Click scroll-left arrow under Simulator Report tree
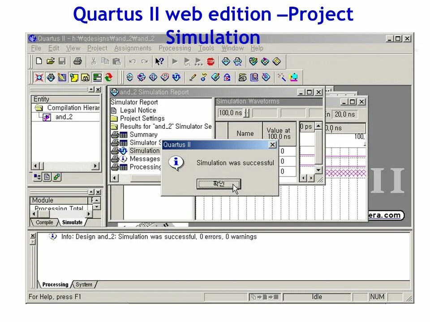This screenshot has width=430, height=322. [x=114, y=178]
